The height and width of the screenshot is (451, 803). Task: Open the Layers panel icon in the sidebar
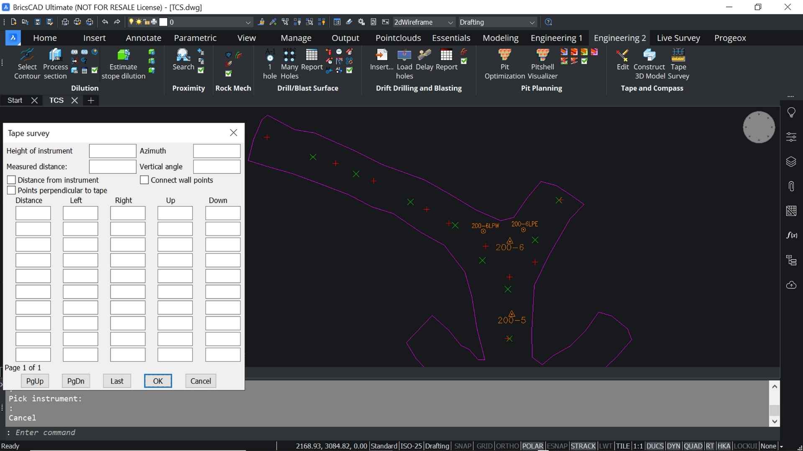coord(791,162)
